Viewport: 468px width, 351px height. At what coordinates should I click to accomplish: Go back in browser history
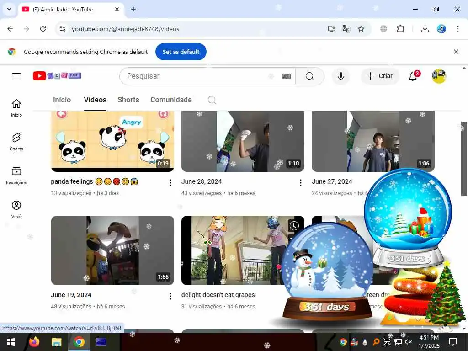10,29
